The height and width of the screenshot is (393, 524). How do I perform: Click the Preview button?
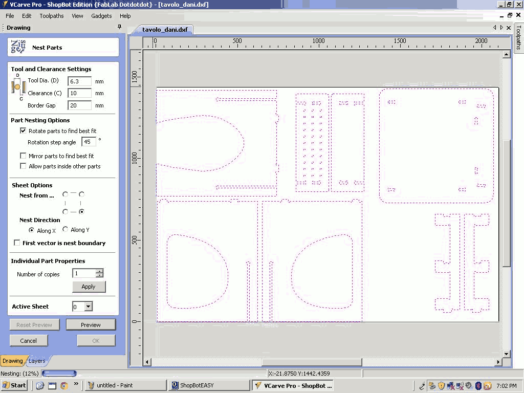[91, 325]
